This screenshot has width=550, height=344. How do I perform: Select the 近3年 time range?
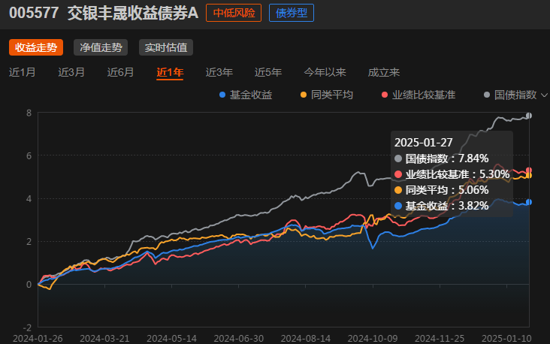(219, 72)
